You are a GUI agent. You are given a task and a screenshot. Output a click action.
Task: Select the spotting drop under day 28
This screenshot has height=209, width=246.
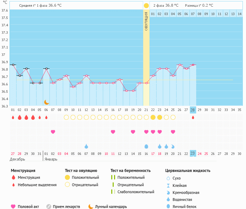click(x=193, y=117)
